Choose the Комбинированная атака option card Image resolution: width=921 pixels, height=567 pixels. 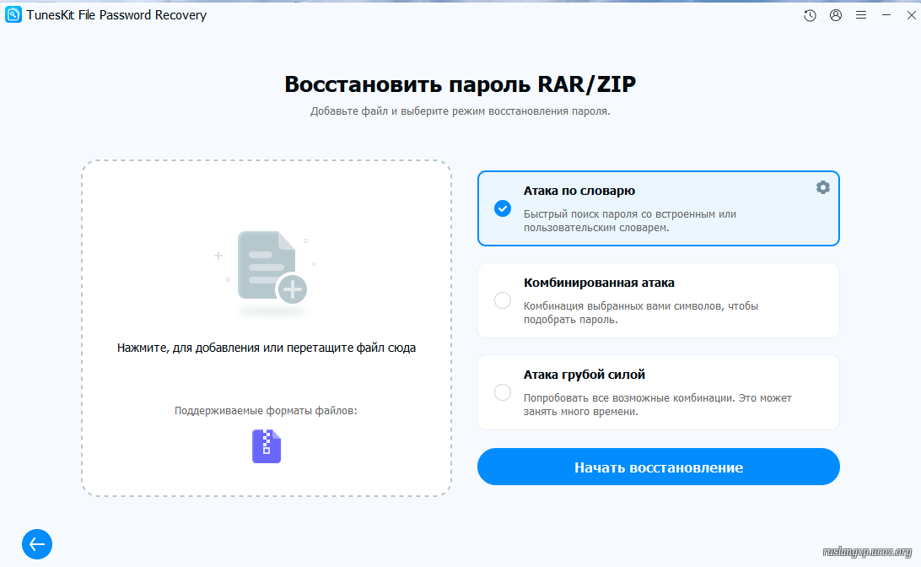click(x=658, y=300)
